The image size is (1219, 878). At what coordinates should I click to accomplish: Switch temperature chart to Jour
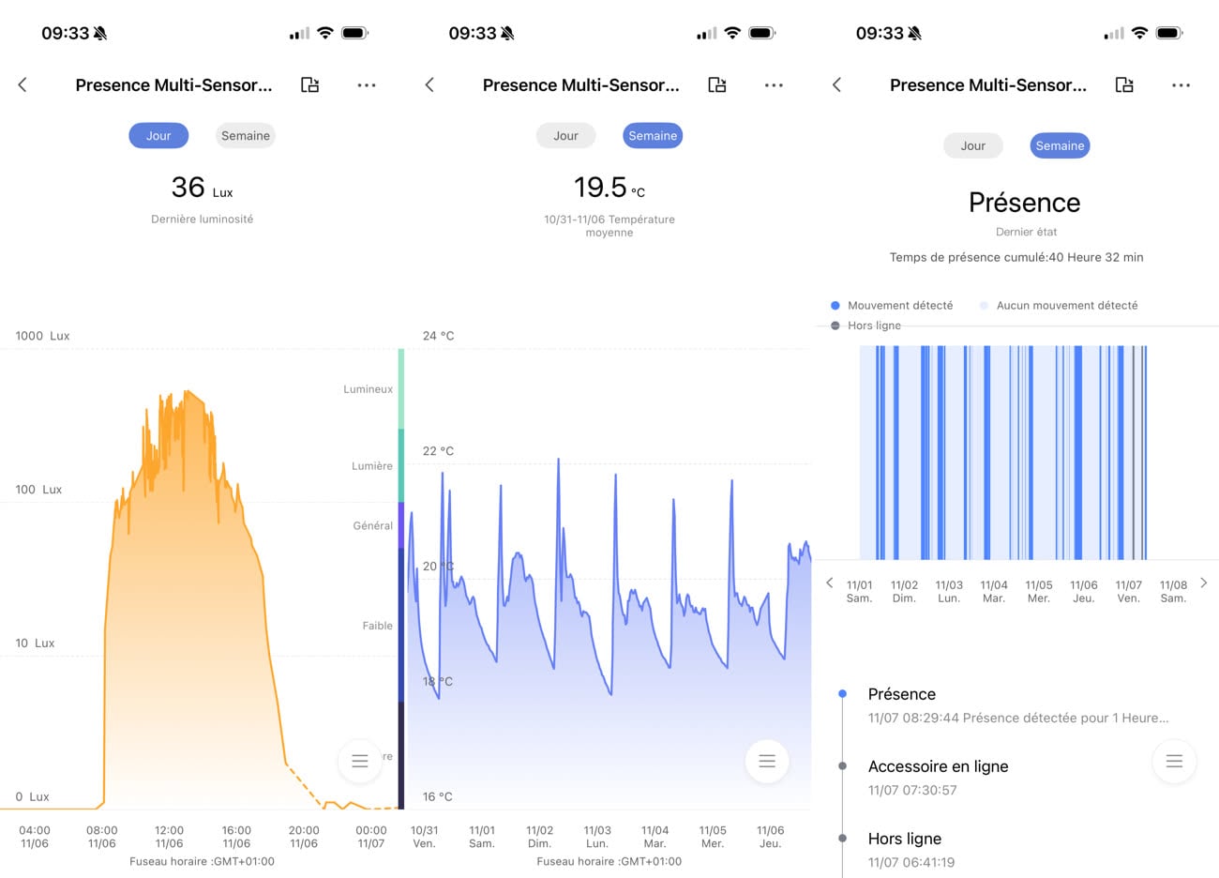[565, 136]
